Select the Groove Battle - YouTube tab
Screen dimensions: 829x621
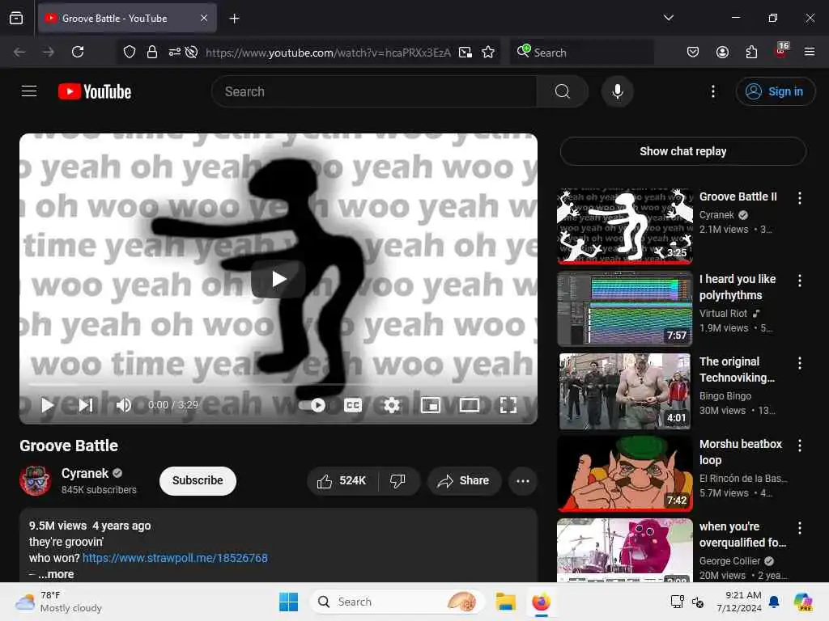(x=127, y=19)
